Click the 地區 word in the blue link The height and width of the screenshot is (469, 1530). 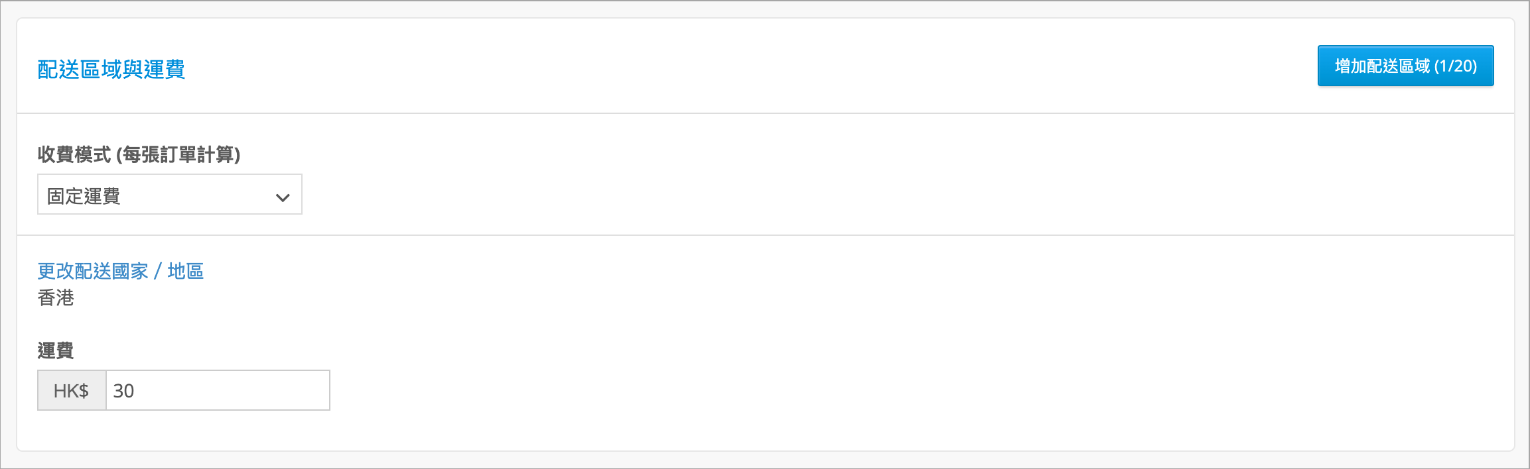(185, 271)
